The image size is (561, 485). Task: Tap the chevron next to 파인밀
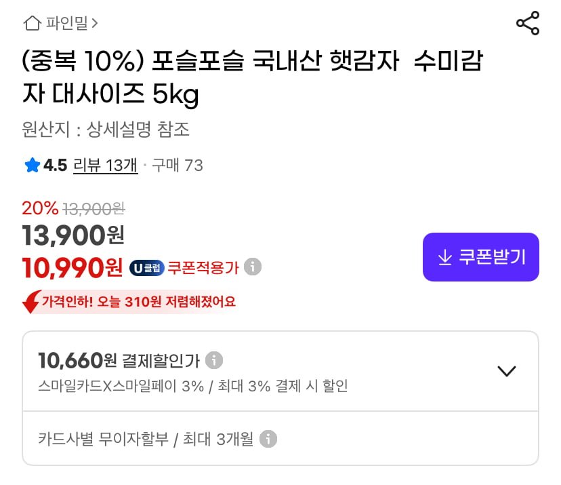tap(95, 24)
